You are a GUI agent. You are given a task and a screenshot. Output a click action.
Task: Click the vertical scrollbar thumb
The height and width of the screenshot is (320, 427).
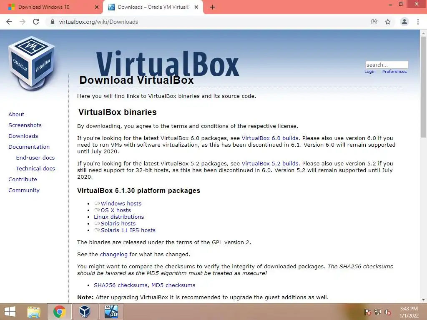pos(423,87)
